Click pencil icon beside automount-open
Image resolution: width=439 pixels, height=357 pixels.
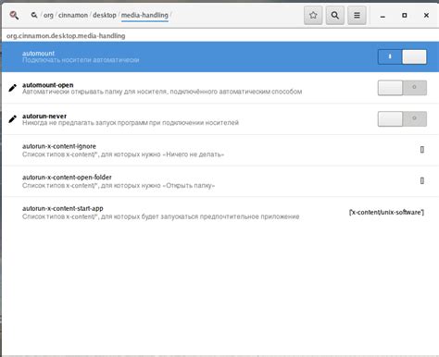click(x=13, y=88)
